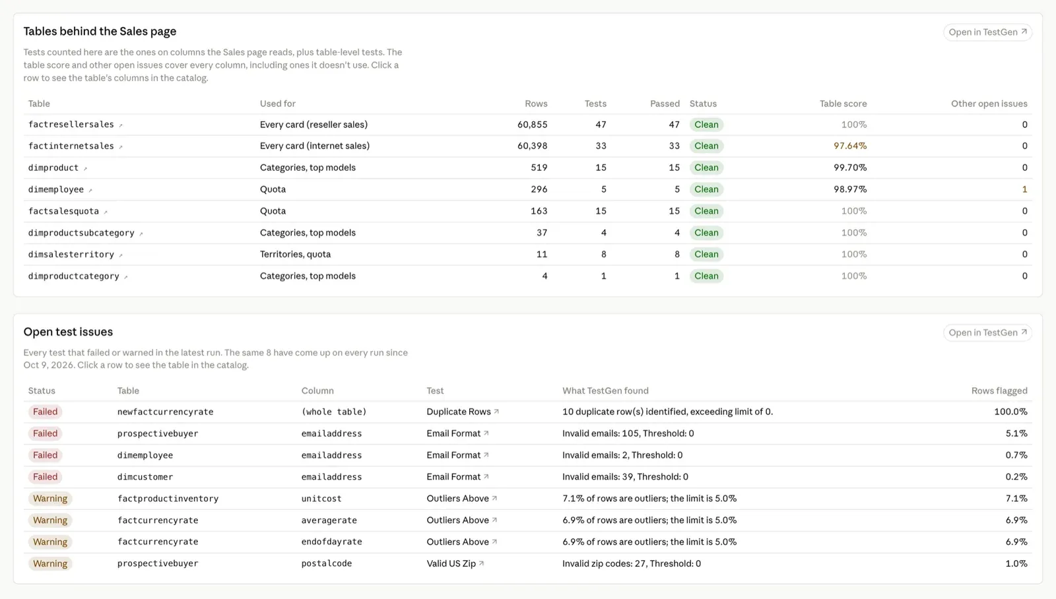Click the 60,398 rows value
The height and width of the screenshot is (599, 1056).
533,146
